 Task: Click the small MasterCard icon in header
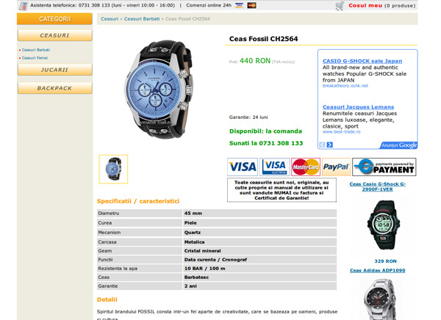(x=251, y=5)
